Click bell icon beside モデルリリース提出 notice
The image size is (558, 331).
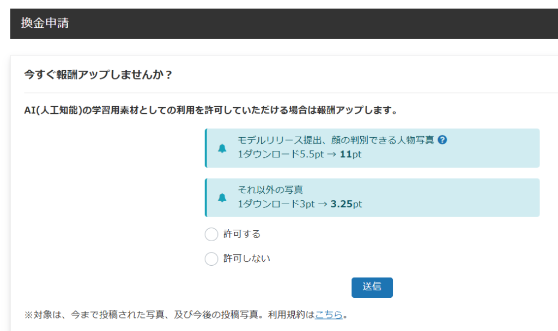(222, 148)
